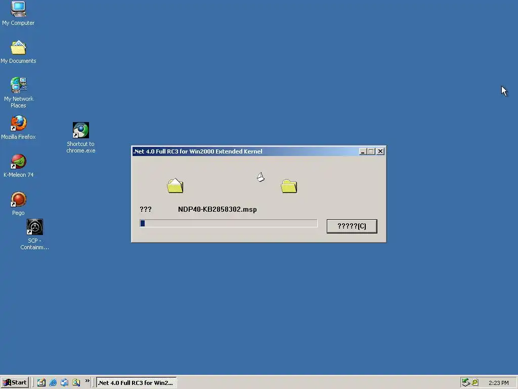518x389 pixels.
Task: Minimize the .Net 4.0 installer window
Action: 363,151
